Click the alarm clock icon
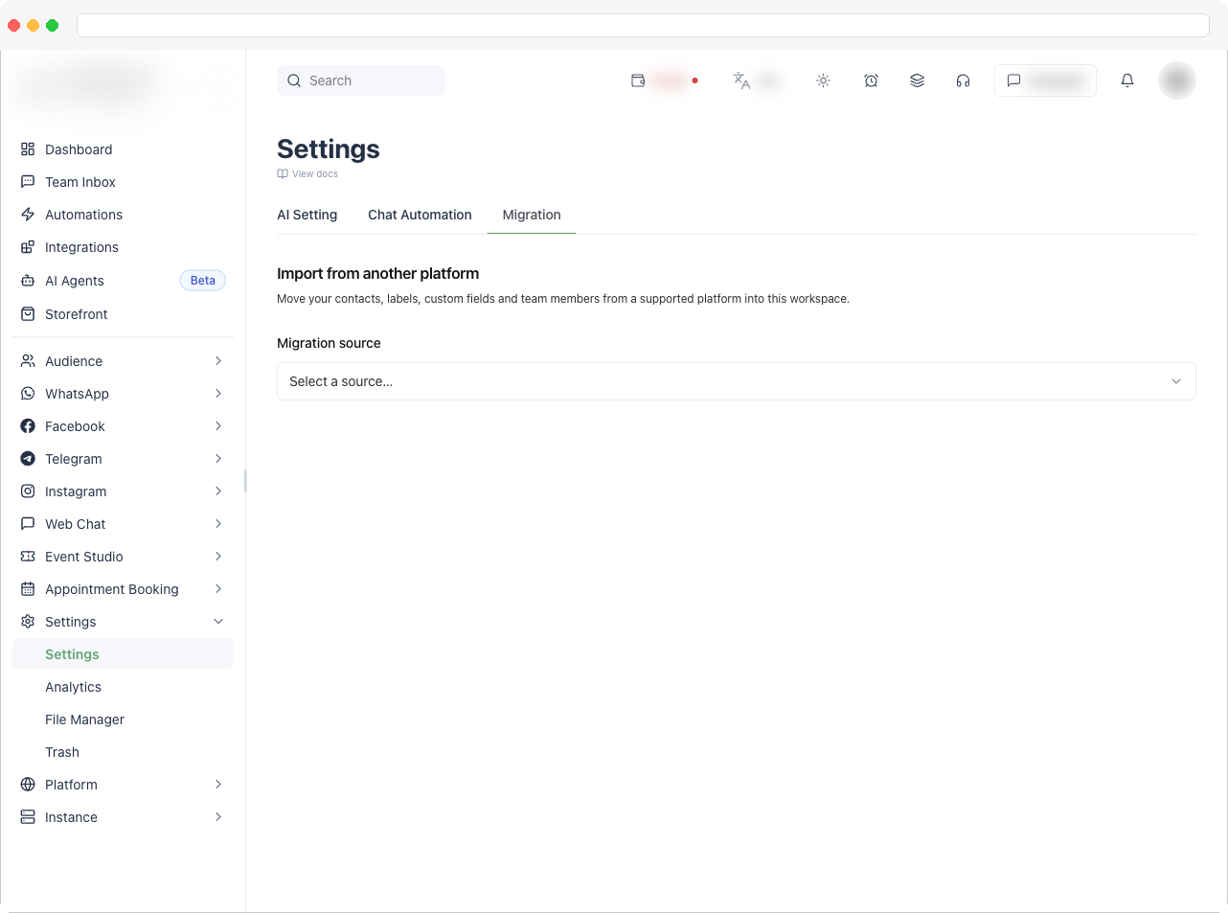1228x913 pixels. (871, 80)
